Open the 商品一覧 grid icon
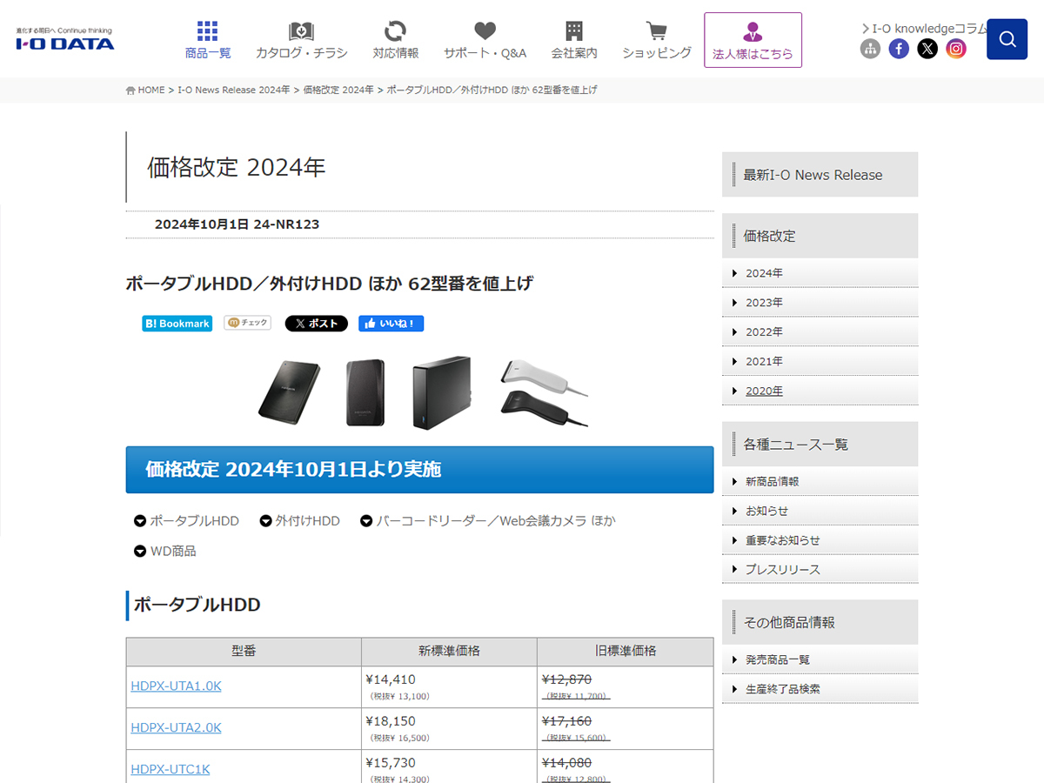 pyautogui.click(x=208, y=32)
